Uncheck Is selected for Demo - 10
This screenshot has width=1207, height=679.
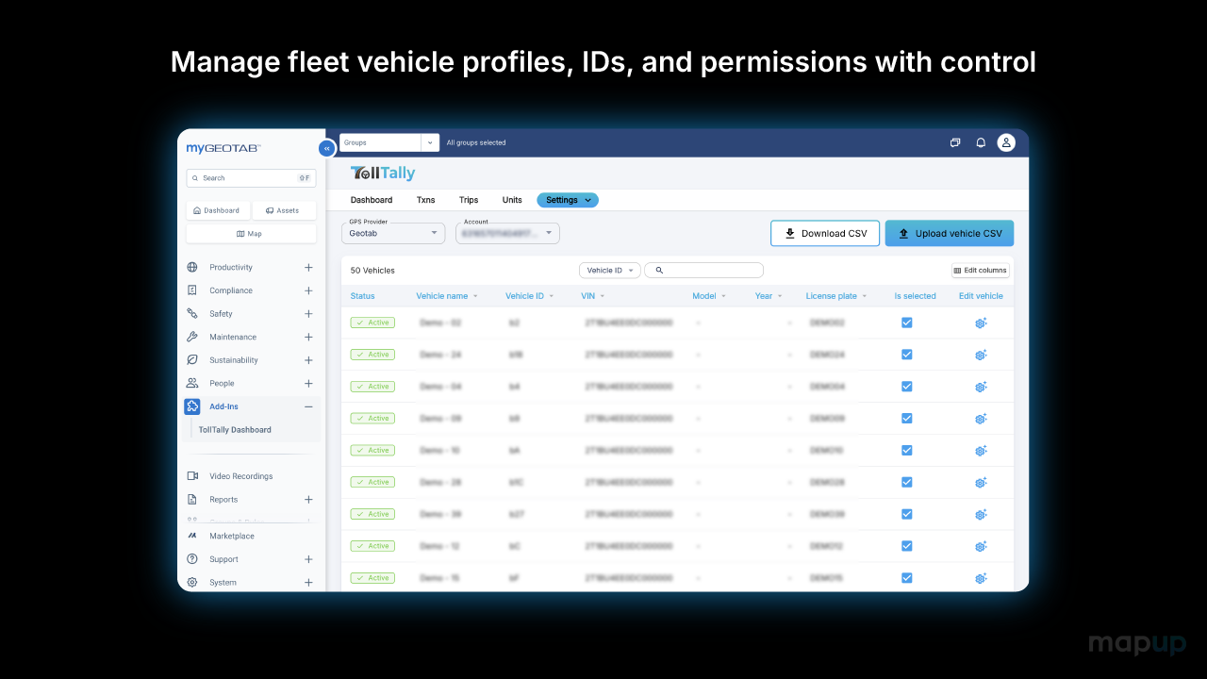(906, 450)
